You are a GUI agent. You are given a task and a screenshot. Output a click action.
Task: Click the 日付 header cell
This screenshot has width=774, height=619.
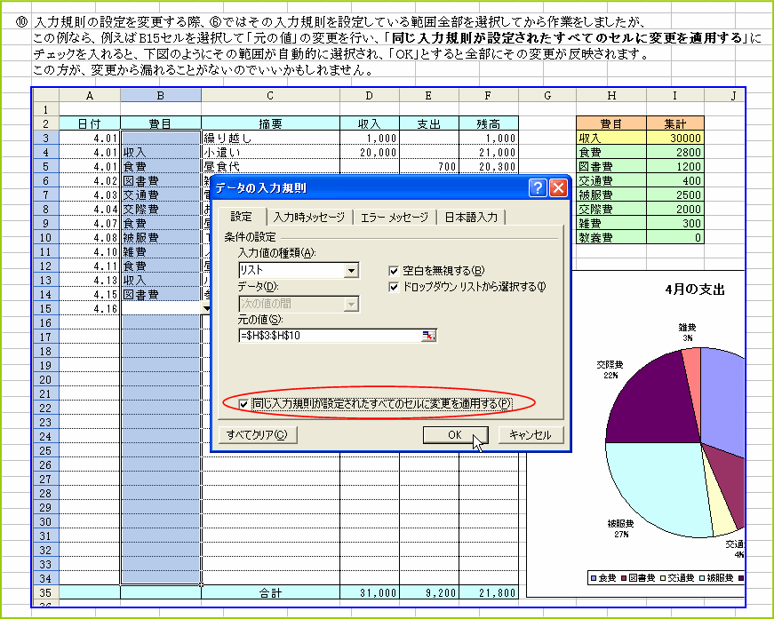point(90,123)
